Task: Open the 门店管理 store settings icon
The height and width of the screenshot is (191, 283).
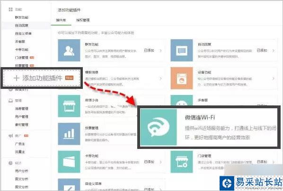Action: click(182, 162)
